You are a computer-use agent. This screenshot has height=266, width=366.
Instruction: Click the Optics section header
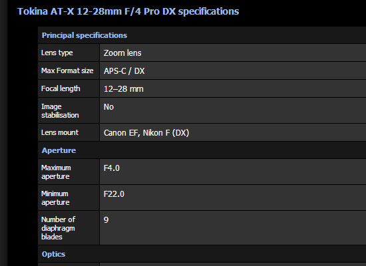coord(53,254)
